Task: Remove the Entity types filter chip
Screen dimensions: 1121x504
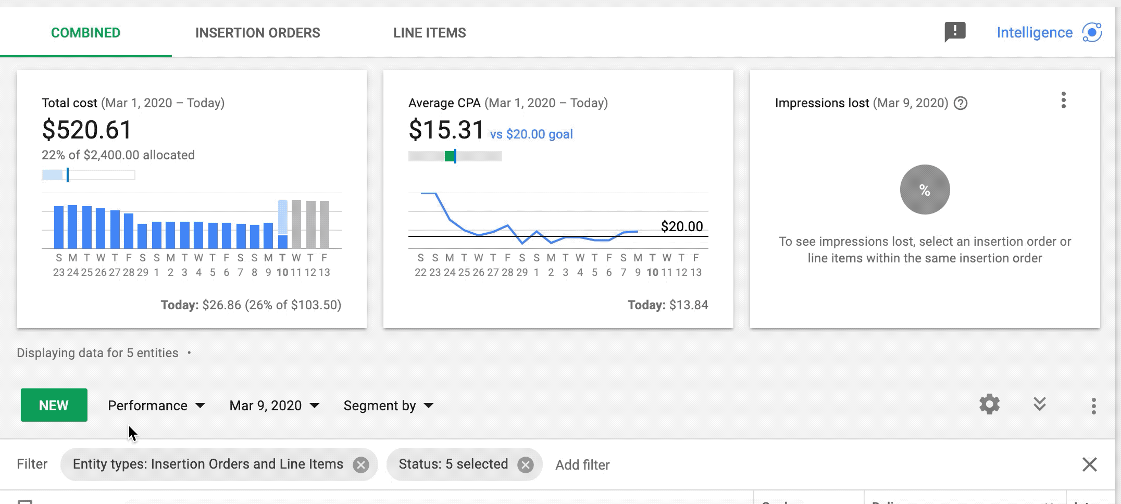Action: (x=360, y=464)
